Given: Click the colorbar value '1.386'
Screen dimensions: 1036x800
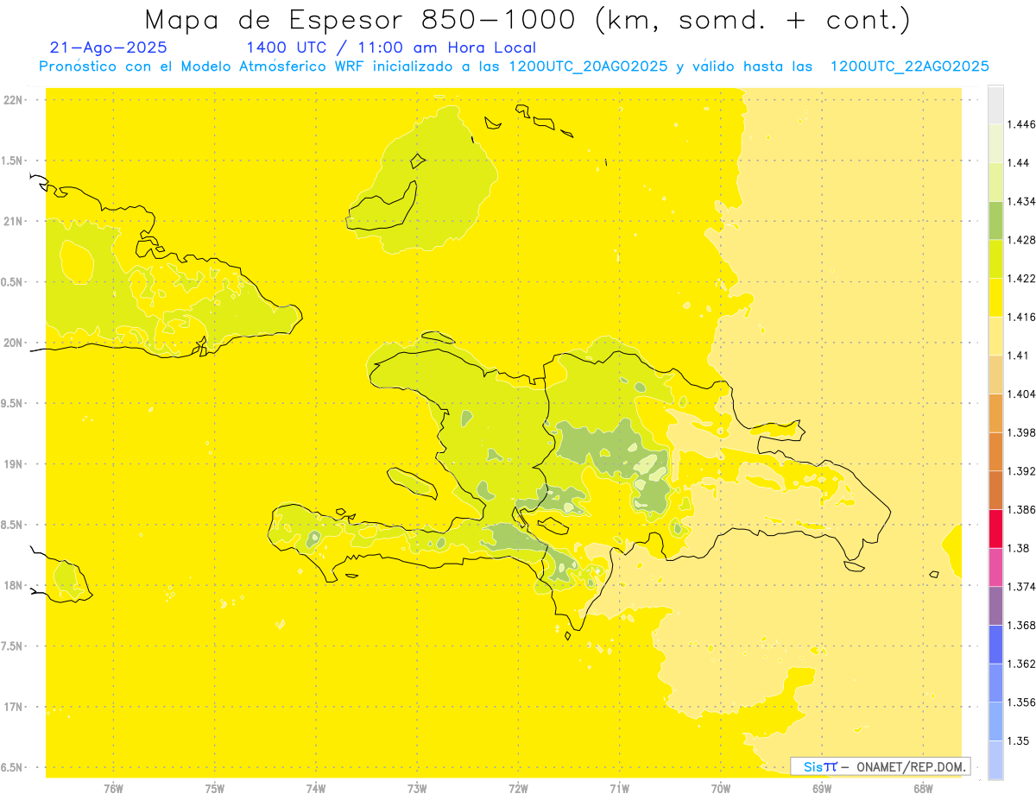Looking at the screenshot, I should [x=1023, y=509].
